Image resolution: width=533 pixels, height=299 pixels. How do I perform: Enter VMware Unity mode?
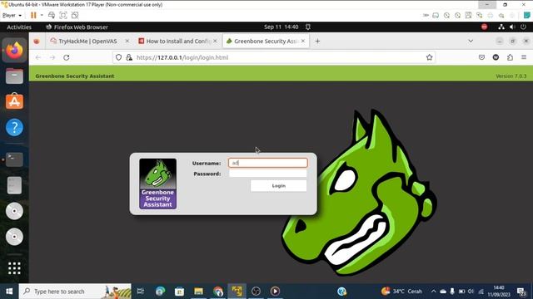pos(75,15)
